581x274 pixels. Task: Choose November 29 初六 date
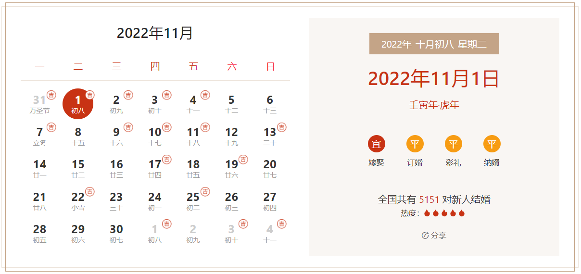point(78,233)
